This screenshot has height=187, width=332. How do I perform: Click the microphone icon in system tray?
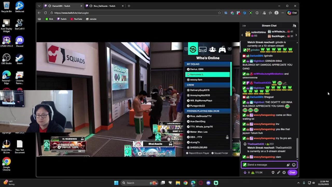point(304,183)
